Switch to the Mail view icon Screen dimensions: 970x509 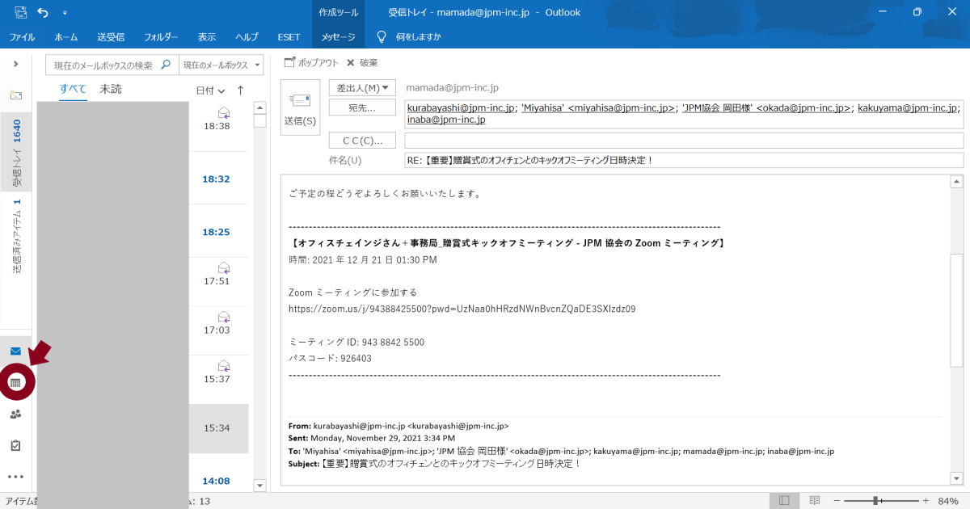(x=15, y=351)
